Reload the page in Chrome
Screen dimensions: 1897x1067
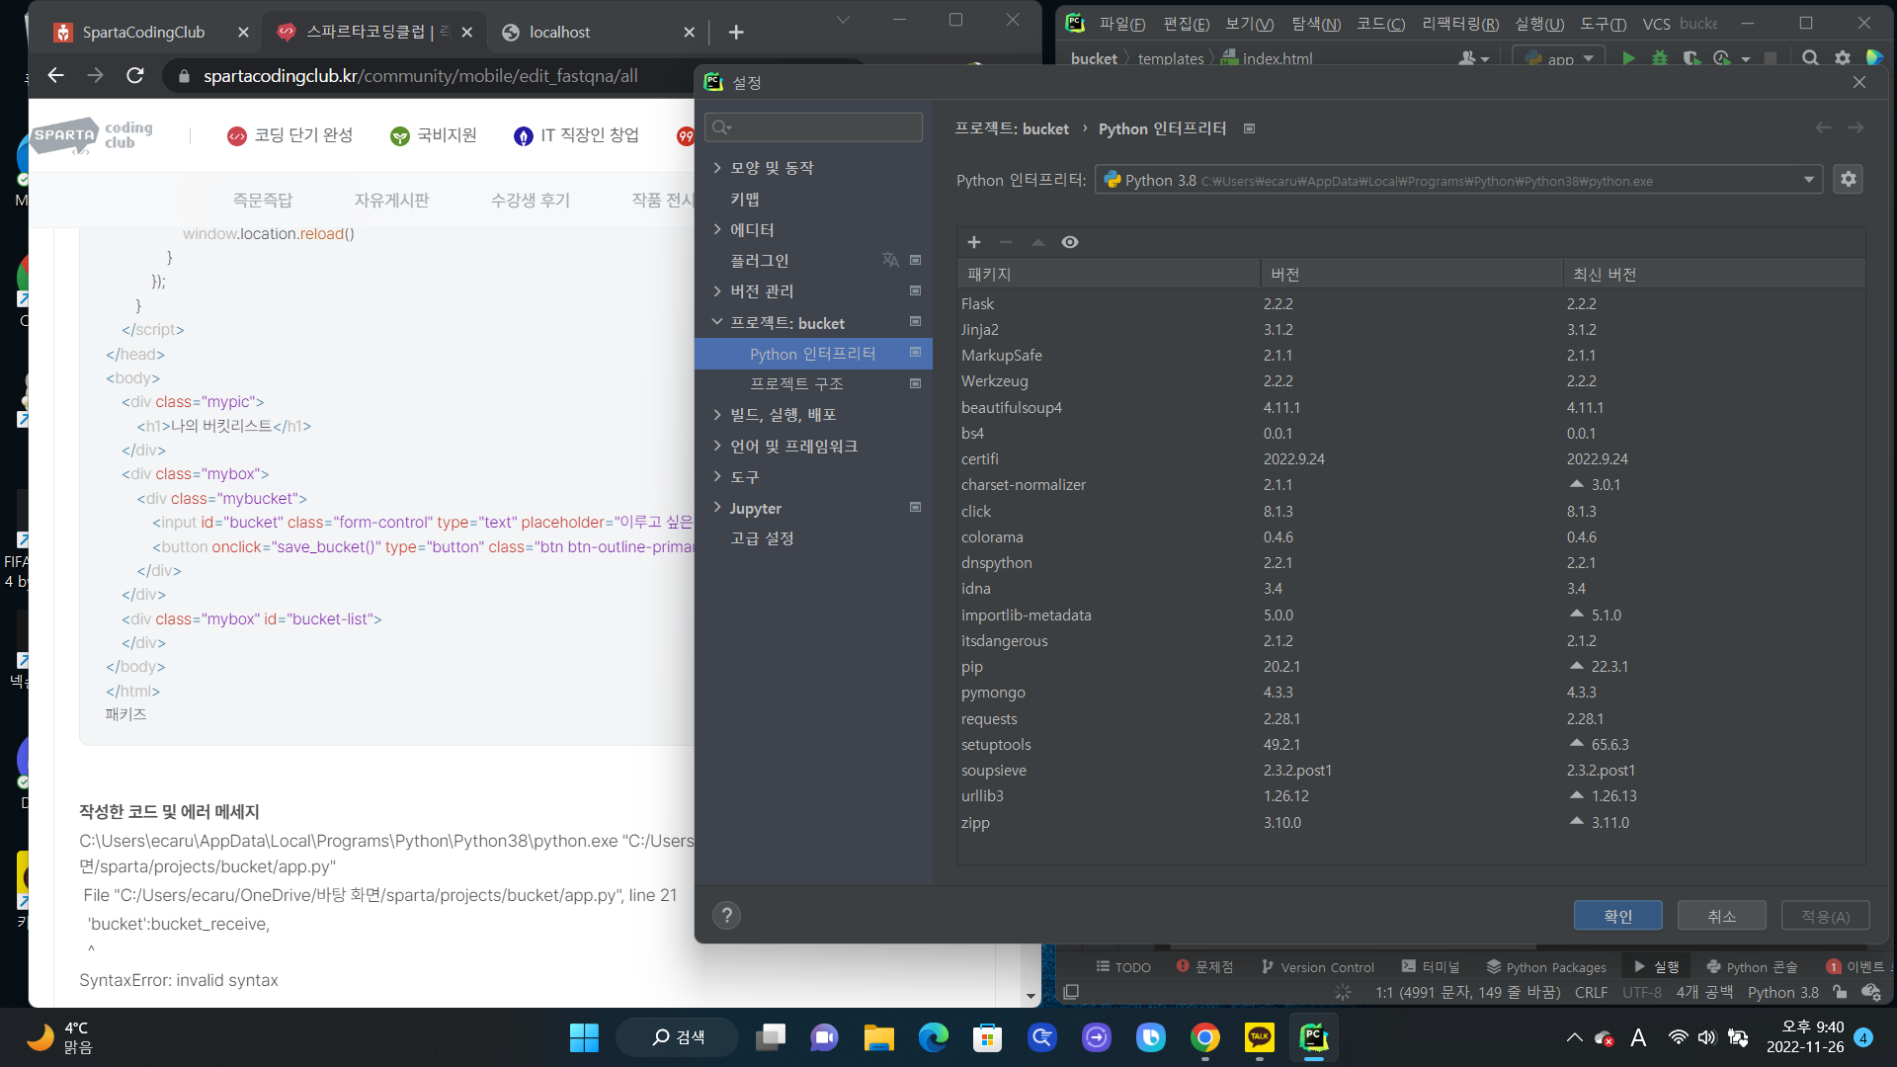tap(135, 76)
